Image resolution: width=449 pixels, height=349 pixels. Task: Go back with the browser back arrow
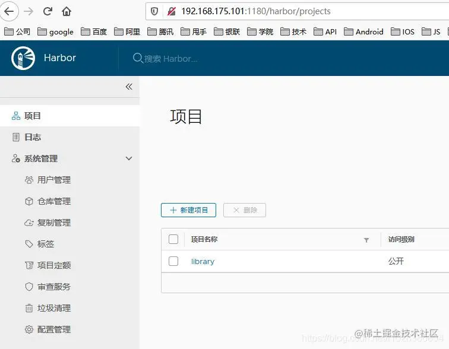point(9,11)
